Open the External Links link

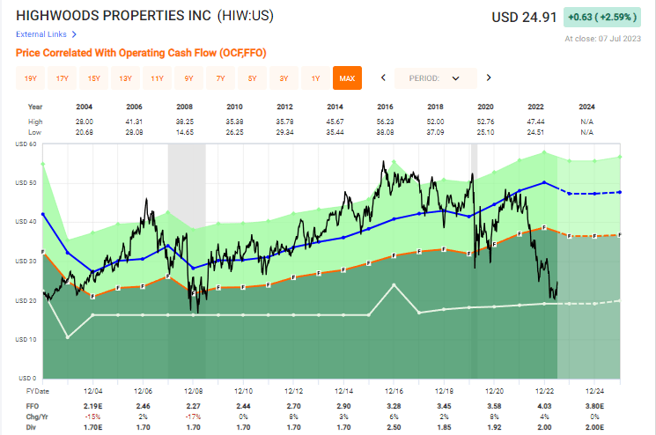(x=41, y=34)
